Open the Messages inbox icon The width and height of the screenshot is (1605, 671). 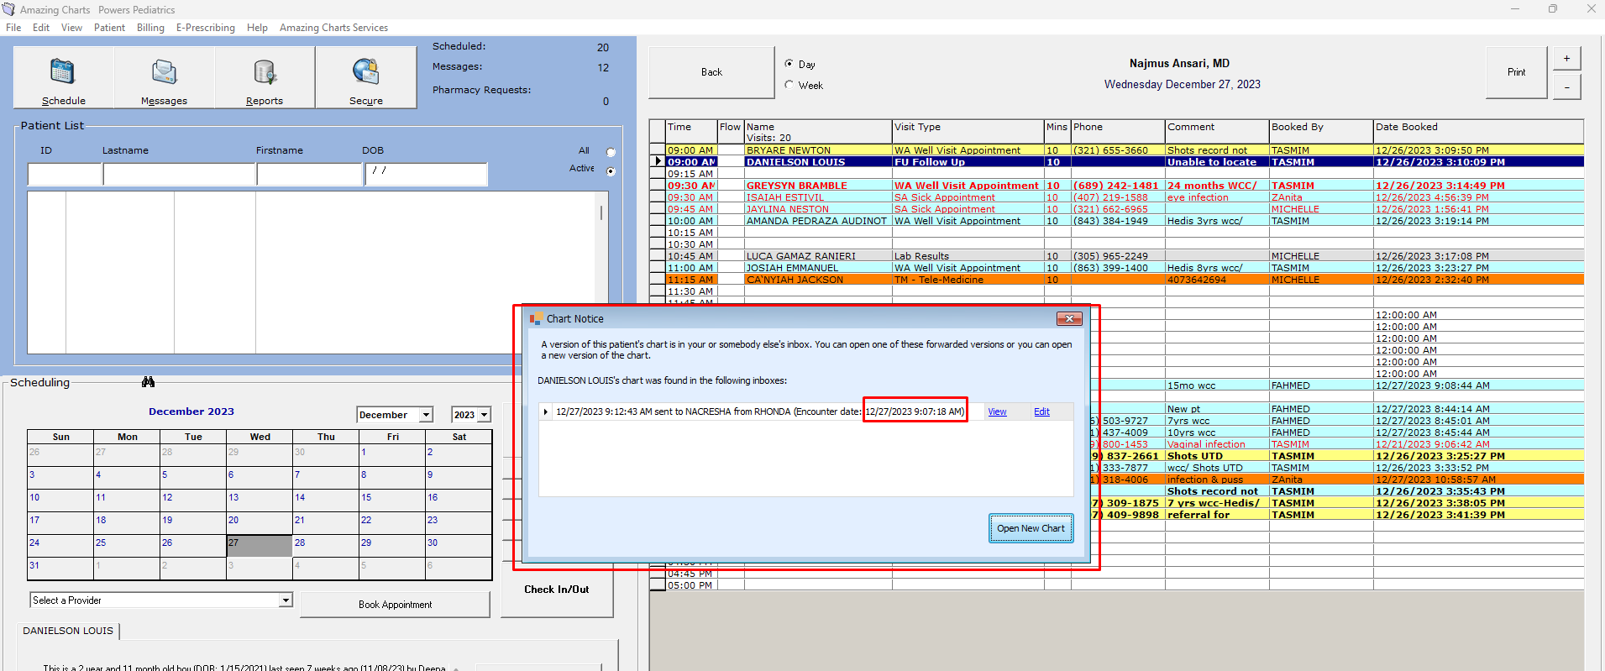pyautogui.click(x=164, y=72)
